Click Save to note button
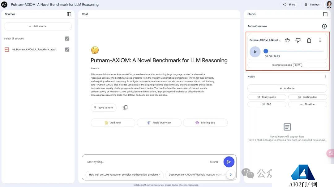This screenshot has width=334, height=187. pos(104,107)
